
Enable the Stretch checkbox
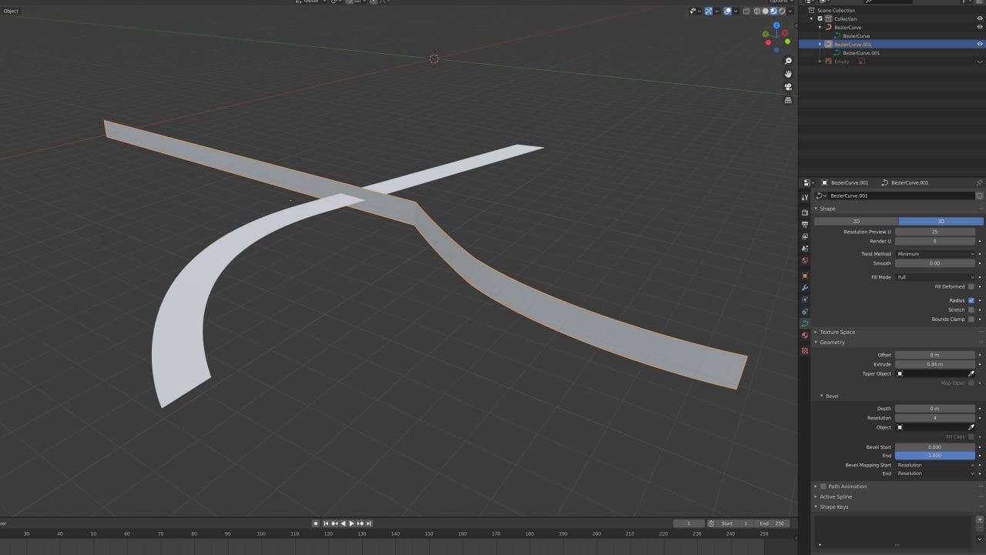(971, 309)
